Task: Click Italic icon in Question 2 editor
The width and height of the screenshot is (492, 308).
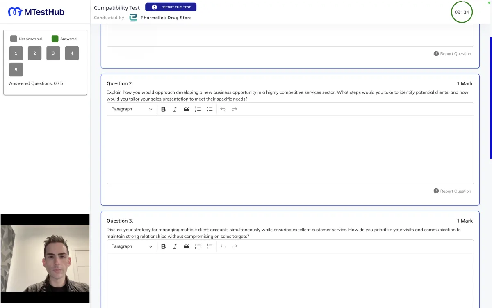Action: click(175, 109)
